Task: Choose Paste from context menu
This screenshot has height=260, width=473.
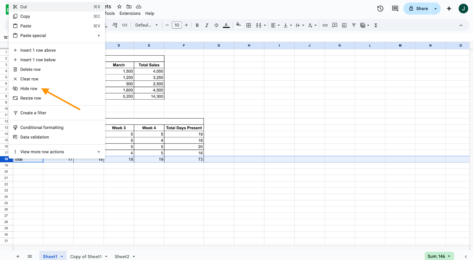Action: (x=57, y=26)
